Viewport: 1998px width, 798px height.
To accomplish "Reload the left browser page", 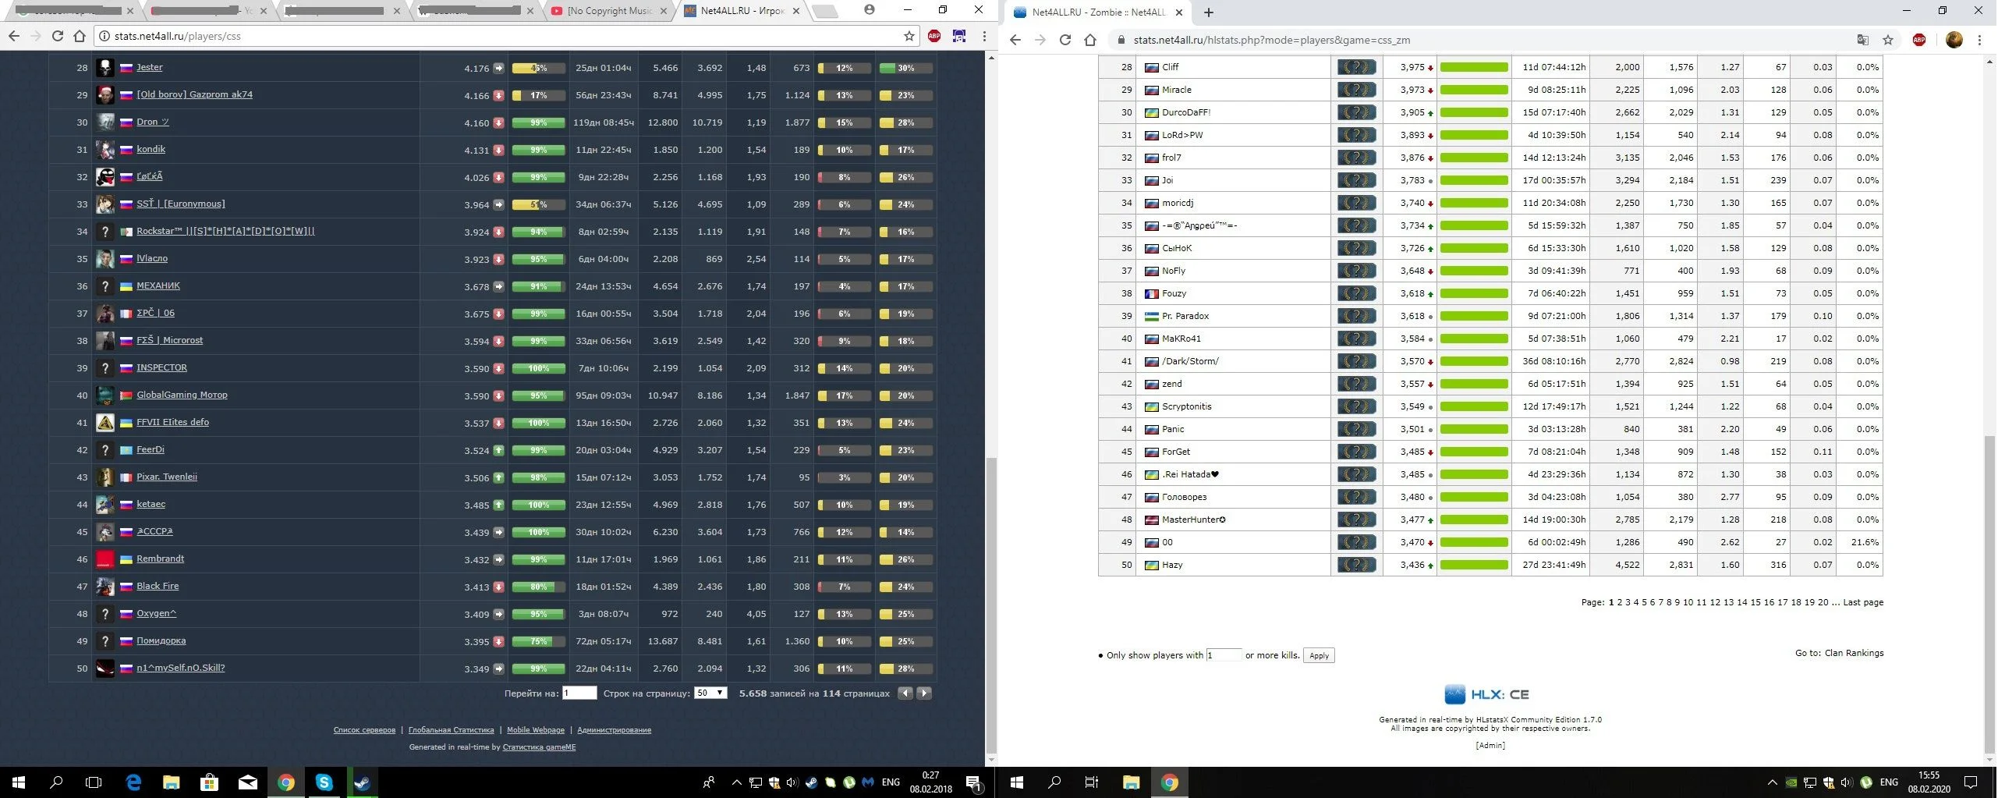I will (x=57, y=36).
